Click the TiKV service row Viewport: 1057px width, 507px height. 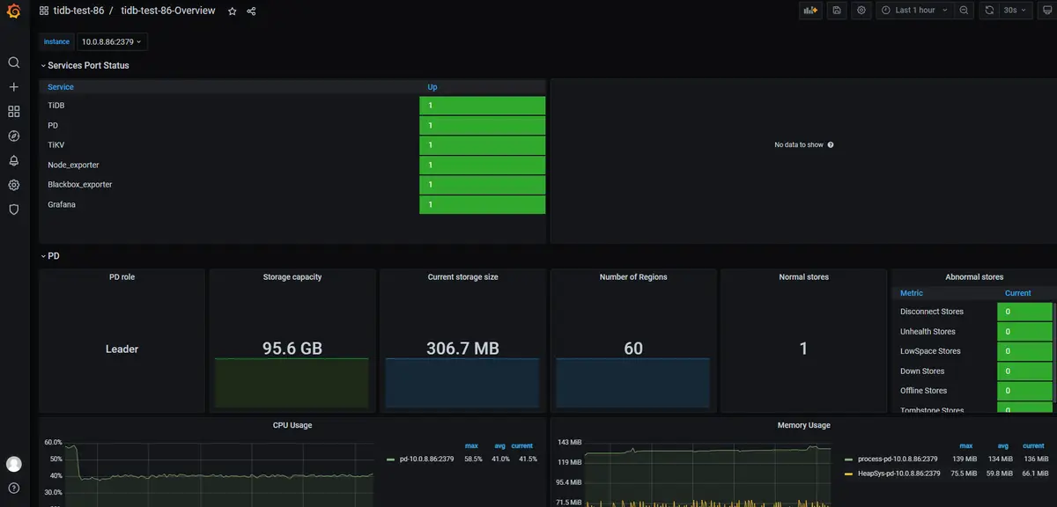click(x=292, y=145)
